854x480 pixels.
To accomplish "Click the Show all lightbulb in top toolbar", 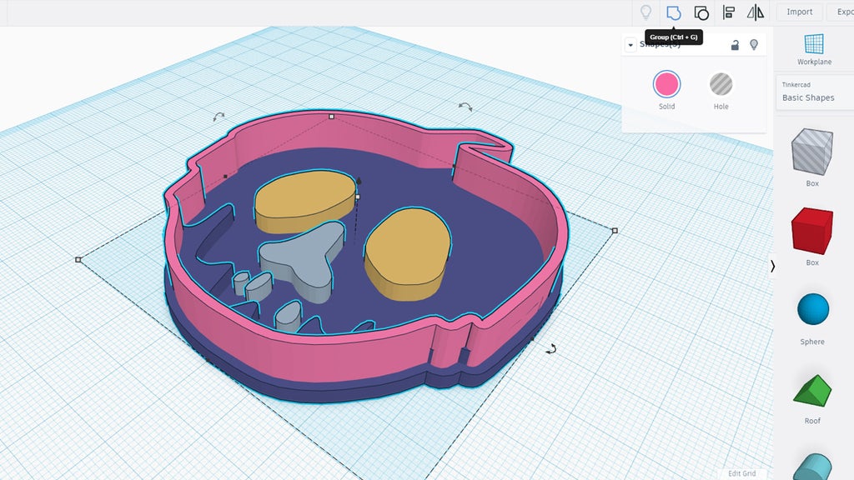I will (645, 12).
